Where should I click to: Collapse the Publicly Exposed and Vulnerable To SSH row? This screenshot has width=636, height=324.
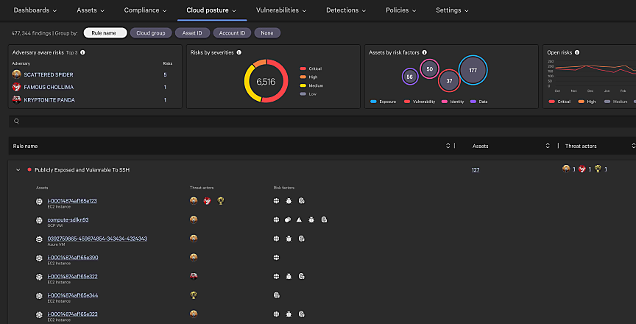(18, 170)
